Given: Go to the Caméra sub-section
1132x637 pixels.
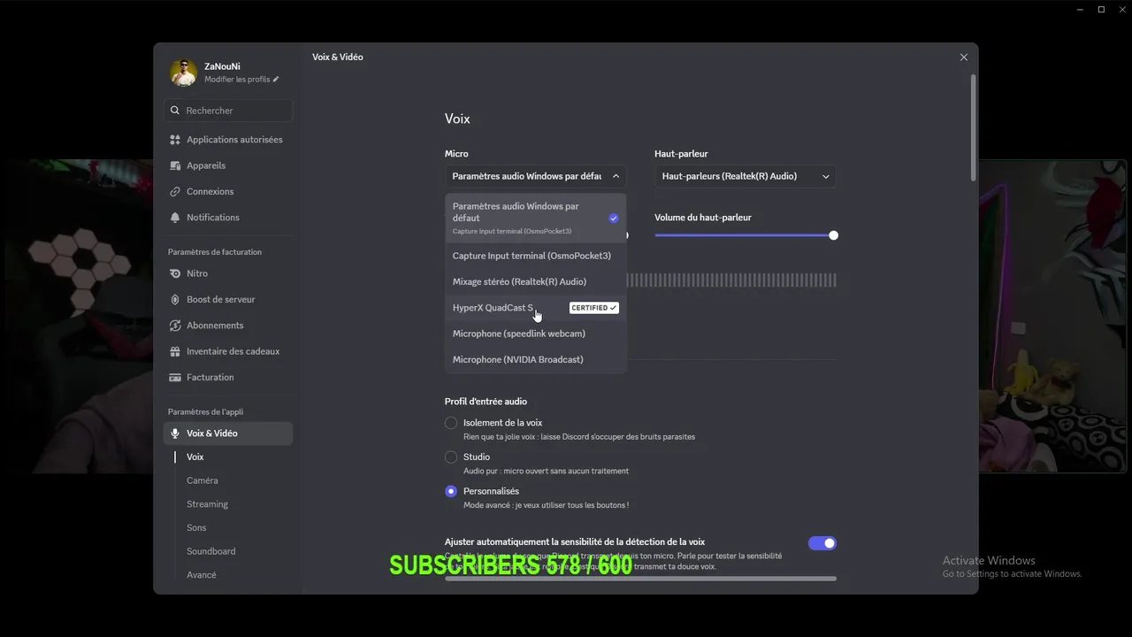Looking at the screenshot, I should (x=202, y=480).
